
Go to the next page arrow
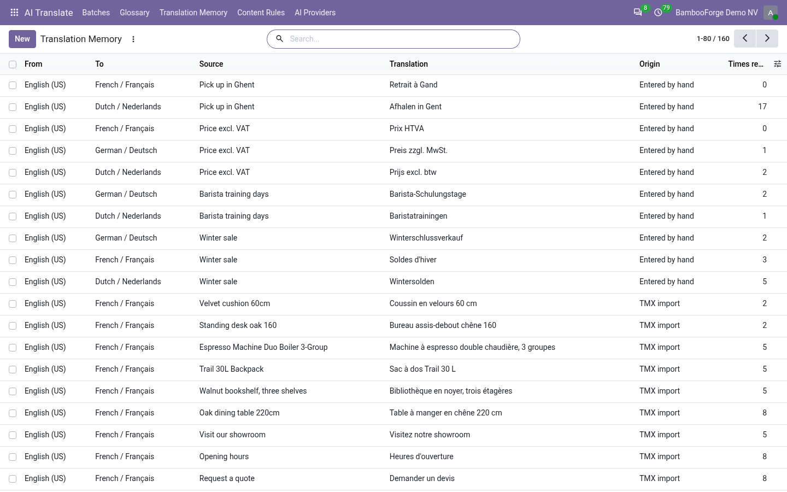[767, 38]
